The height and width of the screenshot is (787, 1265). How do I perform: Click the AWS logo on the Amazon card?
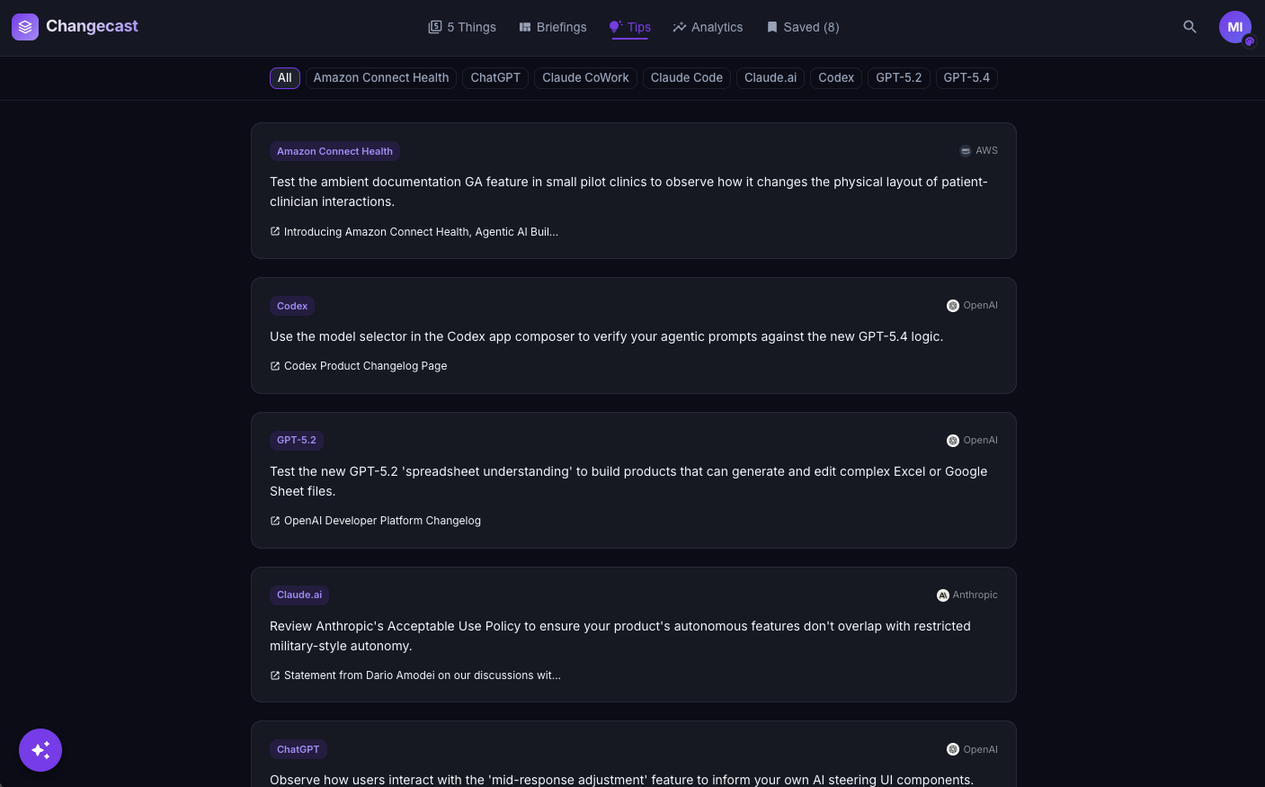pos(965,150)
